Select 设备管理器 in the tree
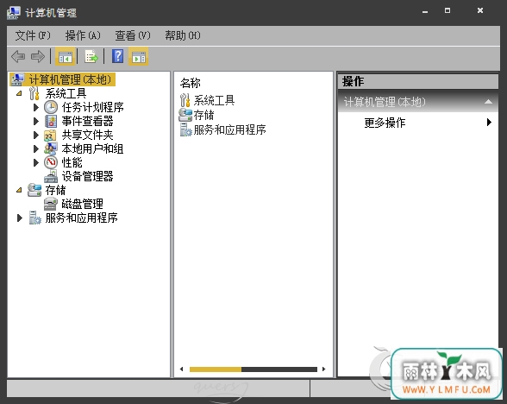 (88, 176)
